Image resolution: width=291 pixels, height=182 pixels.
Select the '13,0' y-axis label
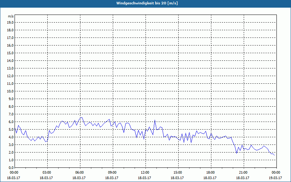[x=10, y=68]
